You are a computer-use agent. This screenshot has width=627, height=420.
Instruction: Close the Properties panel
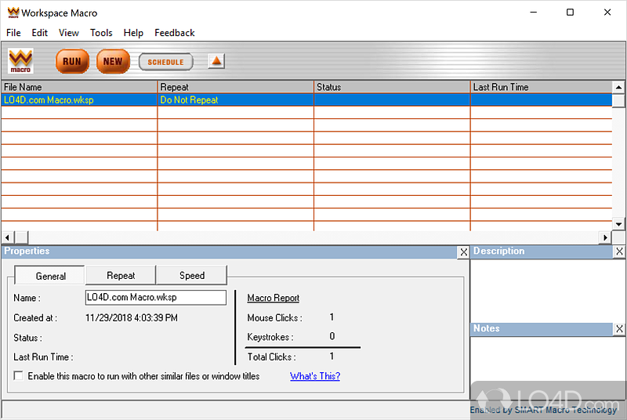pos(463,252)
